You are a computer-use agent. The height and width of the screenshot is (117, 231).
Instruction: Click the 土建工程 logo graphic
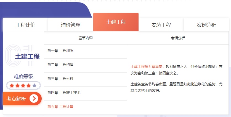pos(23,56)
